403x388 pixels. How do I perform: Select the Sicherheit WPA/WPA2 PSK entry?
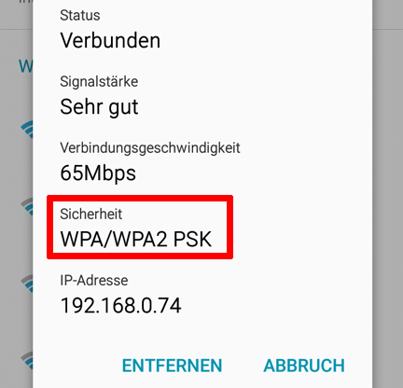coord(140,227)
